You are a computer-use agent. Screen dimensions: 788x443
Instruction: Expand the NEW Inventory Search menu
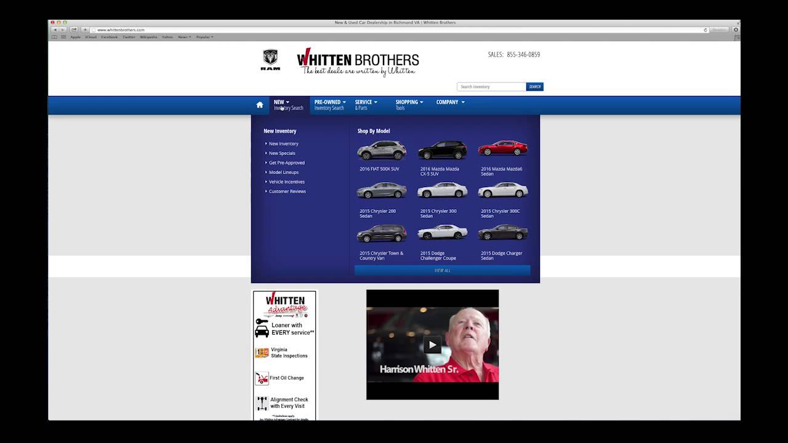point(288,105)
